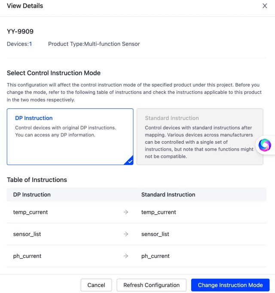Click the blue checkmark on DP Instruction card
Viewport: 275px width, 293px height.
point(130,161)
